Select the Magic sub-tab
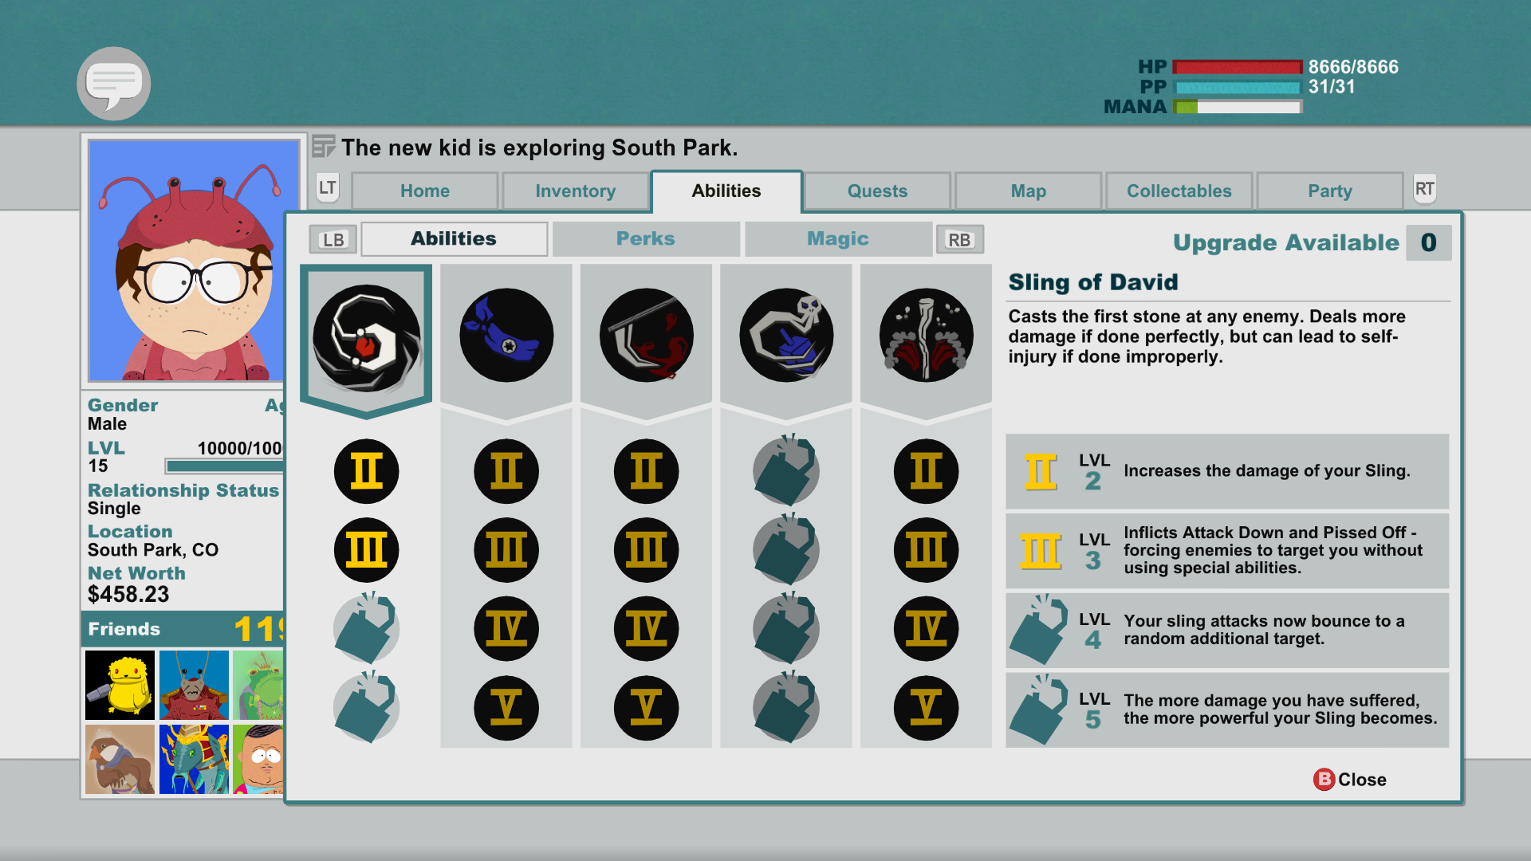This screenshot has width=1531, height=861. tap(838, 239)
